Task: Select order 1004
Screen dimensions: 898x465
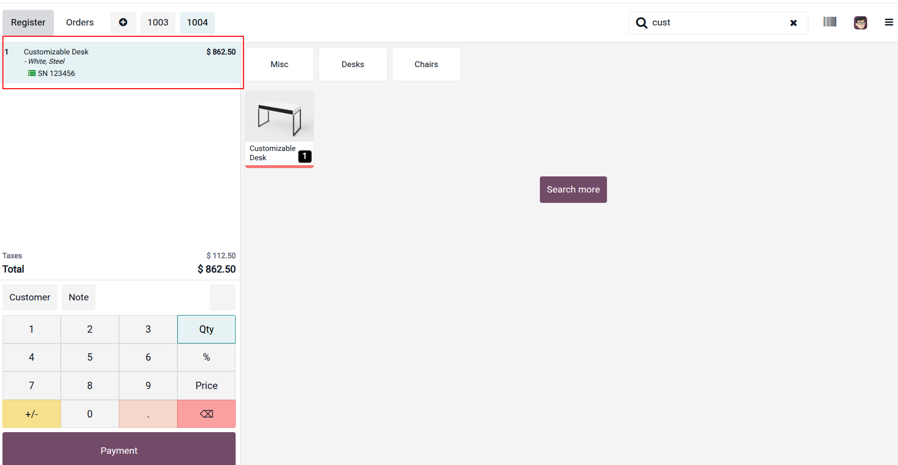Action: click(197, 23)
